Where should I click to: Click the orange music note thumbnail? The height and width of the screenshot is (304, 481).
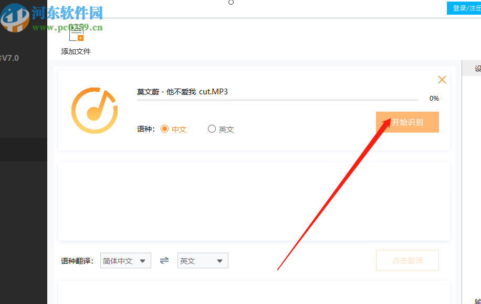pyautogui.click(x=95, y=111)
